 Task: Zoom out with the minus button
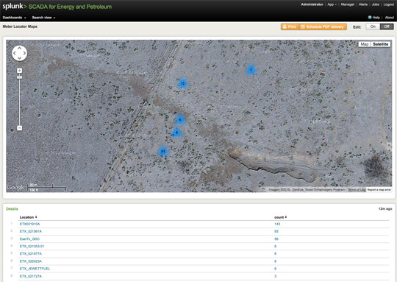tap(20, 128)
